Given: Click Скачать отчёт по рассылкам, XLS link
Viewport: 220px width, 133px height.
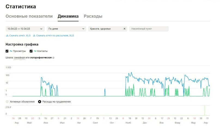Looking at the screenshot, I should coord(55,36).
